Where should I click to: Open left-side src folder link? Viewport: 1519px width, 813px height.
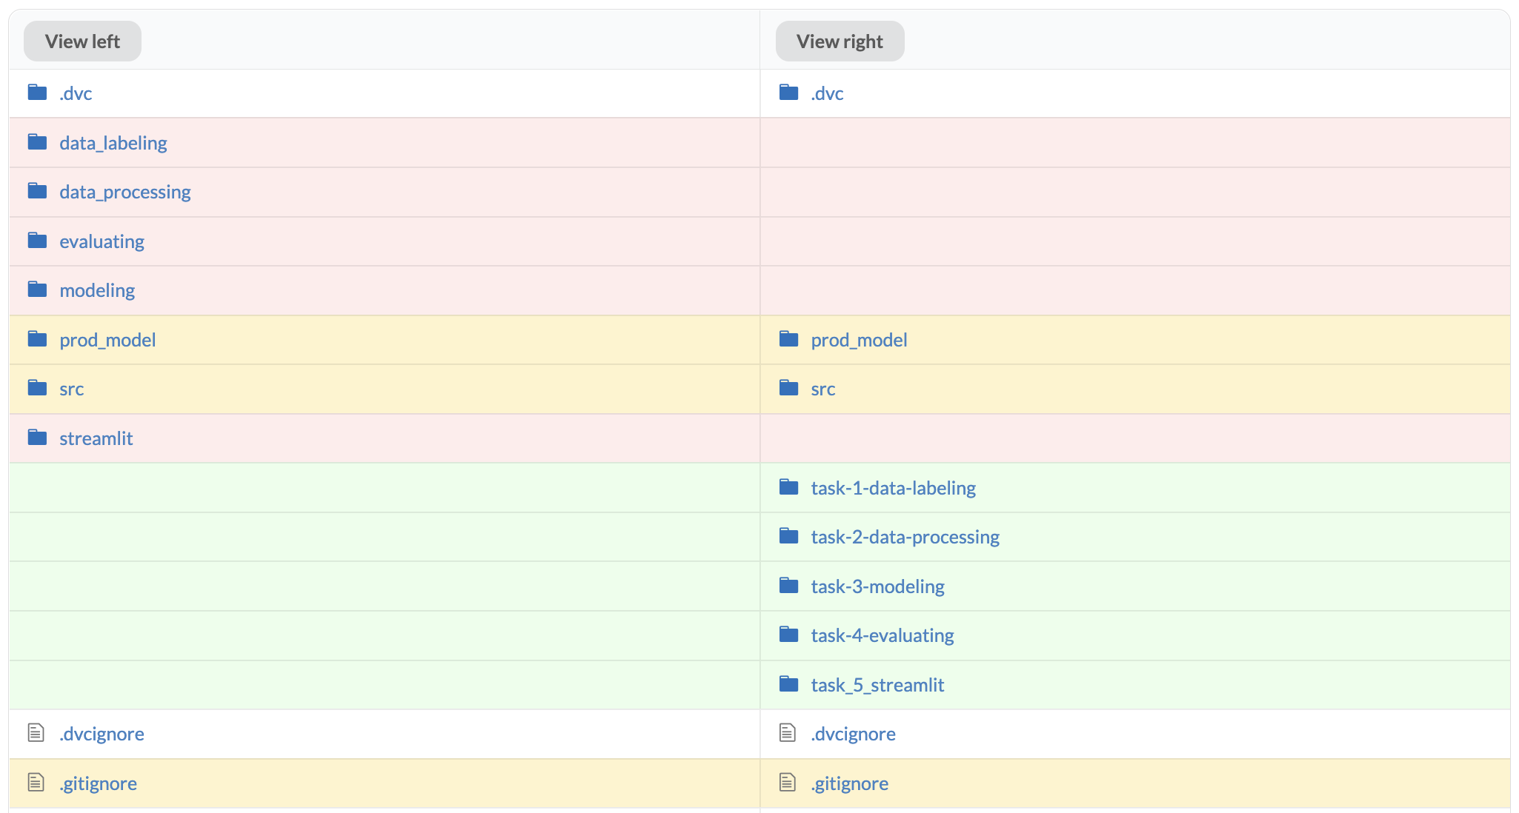pyautogui.click(x=71, y=389)
